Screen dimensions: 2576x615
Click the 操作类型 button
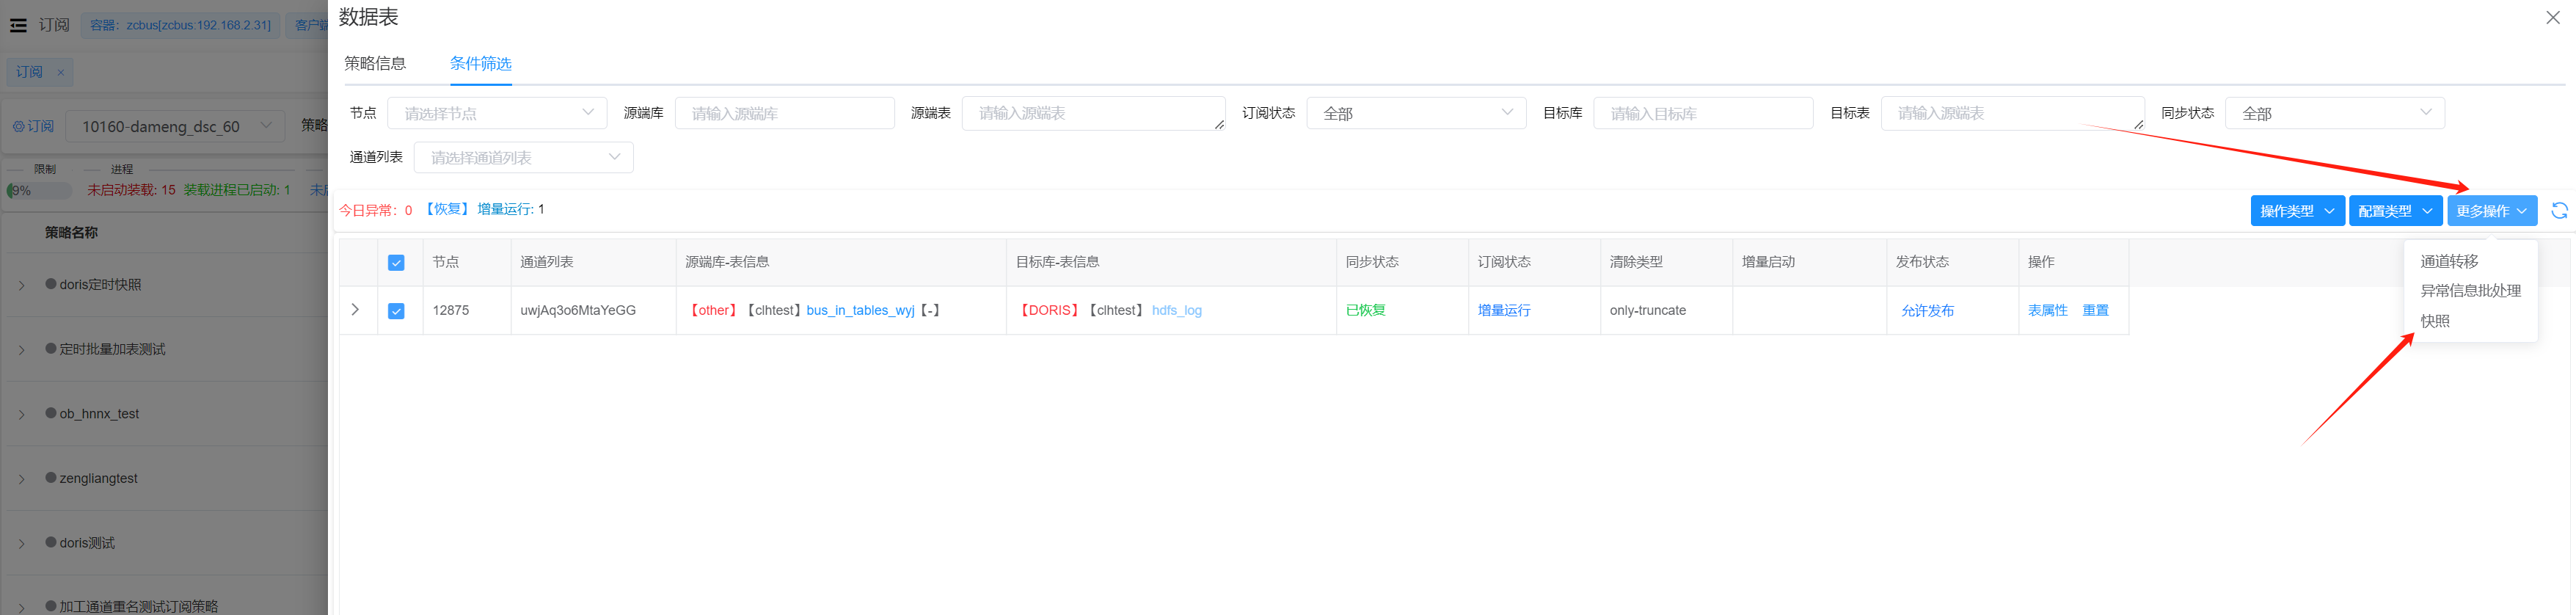[2296, 211]
